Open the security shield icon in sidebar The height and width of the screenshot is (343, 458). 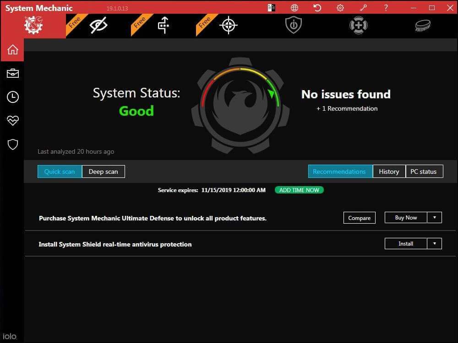pyautogui.click(x=12, y=144)
